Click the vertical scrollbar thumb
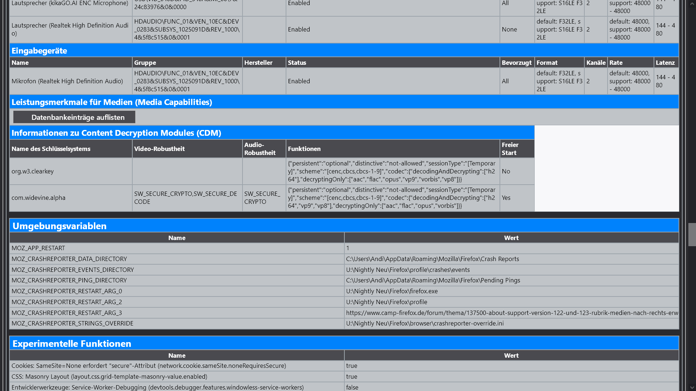Screen dimensions: 696x391 [x=692, y=235]
